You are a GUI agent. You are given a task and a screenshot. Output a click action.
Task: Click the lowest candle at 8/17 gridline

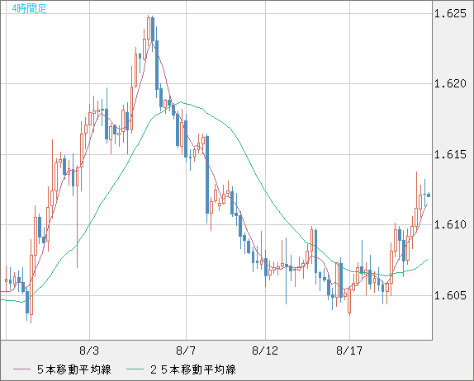349,301
